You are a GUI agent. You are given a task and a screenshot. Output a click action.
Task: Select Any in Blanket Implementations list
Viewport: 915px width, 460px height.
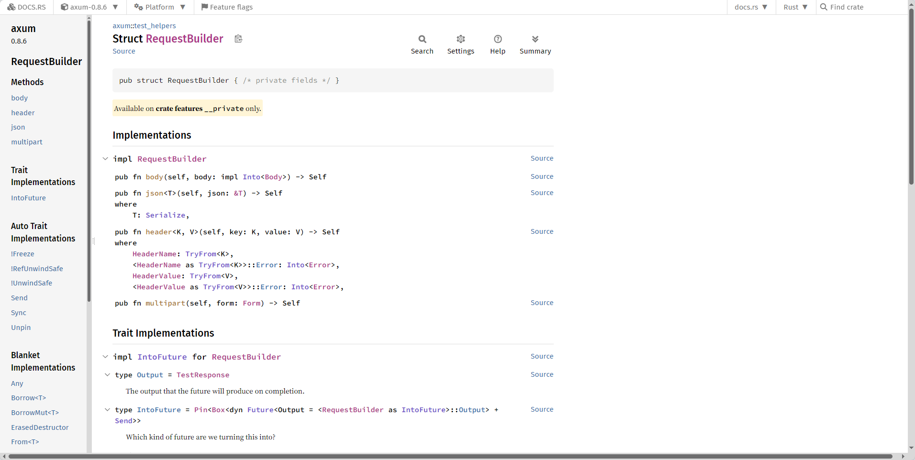17,383
